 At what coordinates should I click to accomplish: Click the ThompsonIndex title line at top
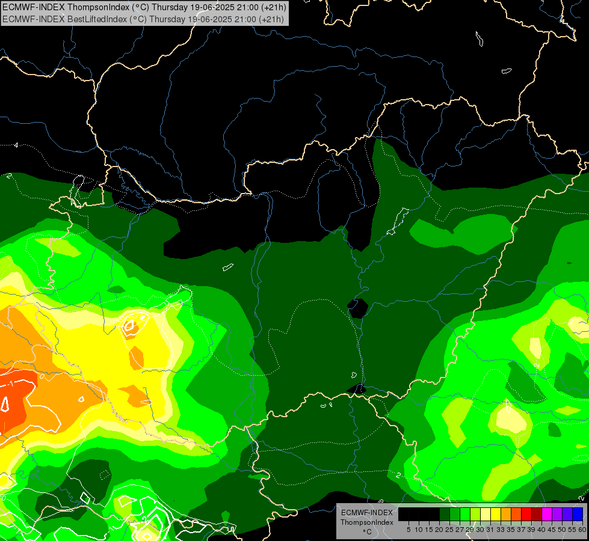pyautogui.click(x=144, y=7)
